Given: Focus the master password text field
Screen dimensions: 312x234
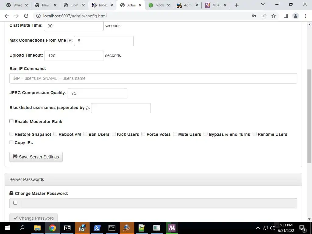Looking at the screenshot, I should 159,203.
